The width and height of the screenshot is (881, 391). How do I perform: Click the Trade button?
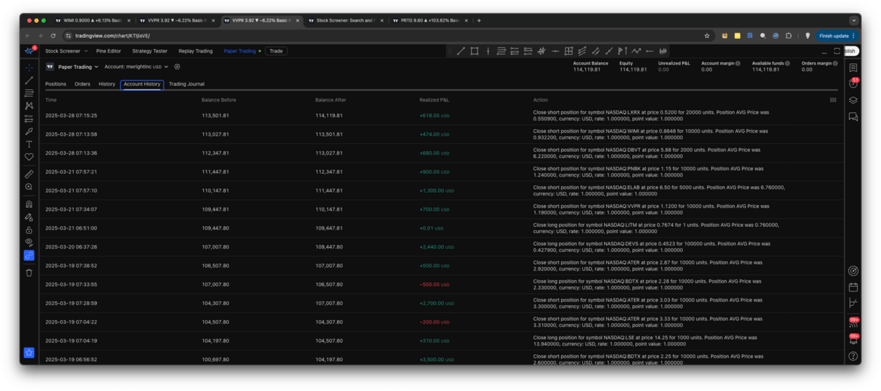pyautogui.click(x=276, y=51)
